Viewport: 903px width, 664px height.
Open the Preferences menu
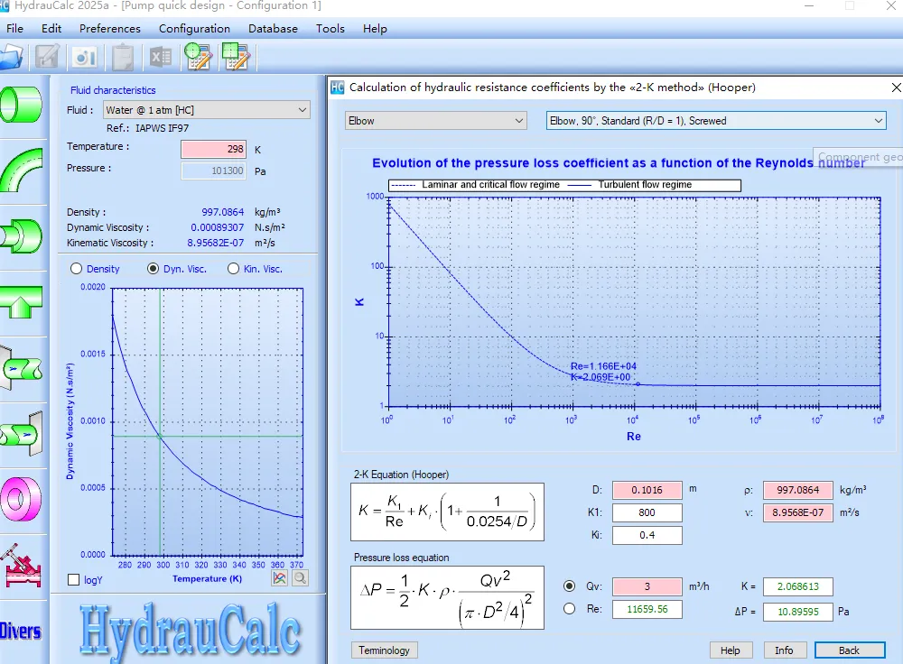(x=110, y=29)
